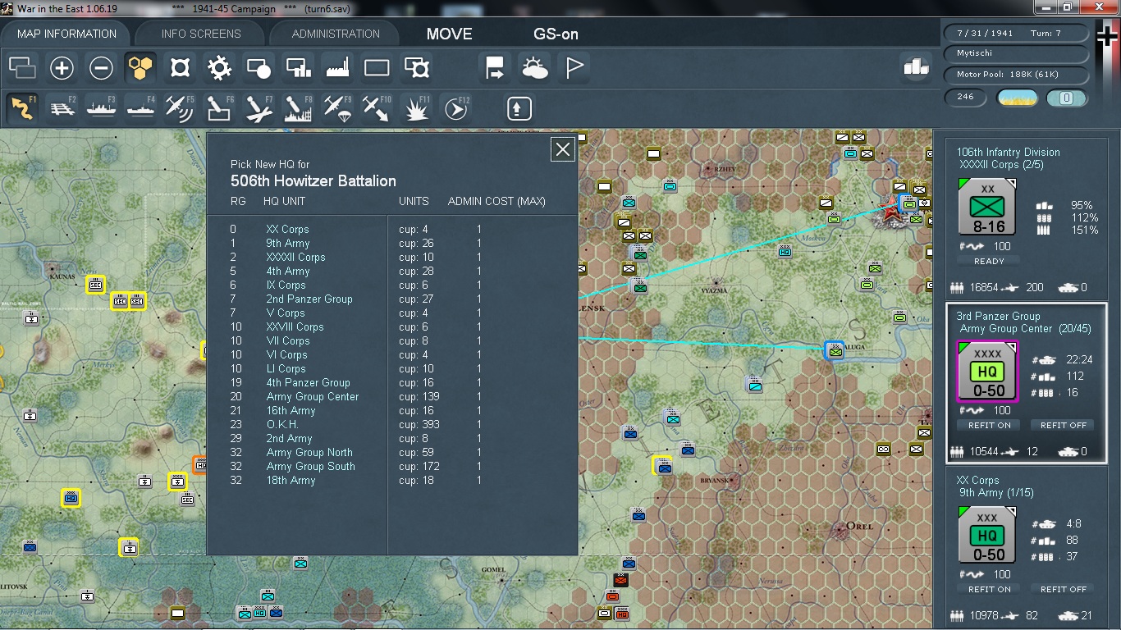Click the F12 end turn icon

click(x=456, y=107)
